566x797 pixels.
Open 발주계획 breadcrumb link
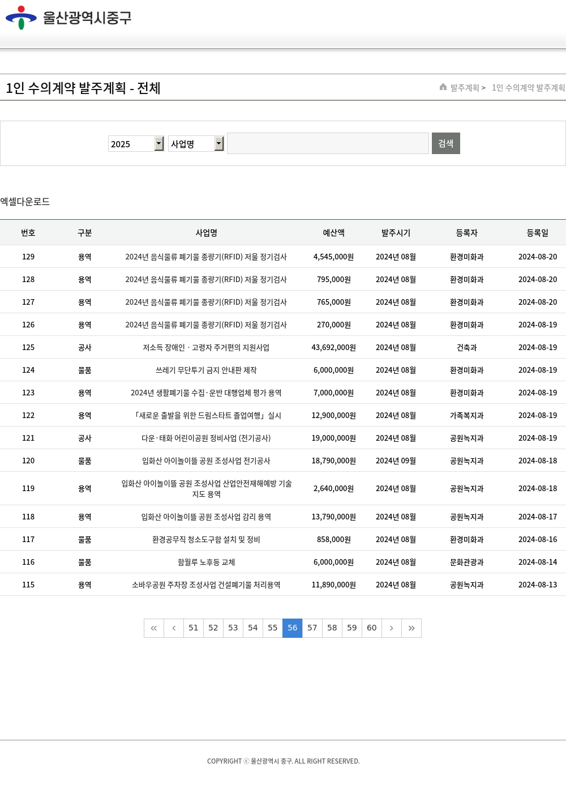click(465, 88)
